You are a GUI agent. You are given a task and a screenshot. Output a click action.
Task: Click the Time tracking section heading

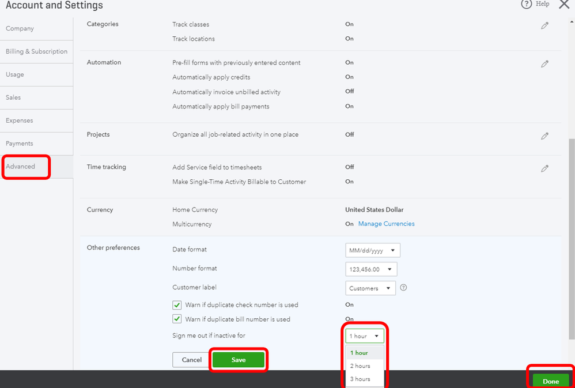[107, 167]
